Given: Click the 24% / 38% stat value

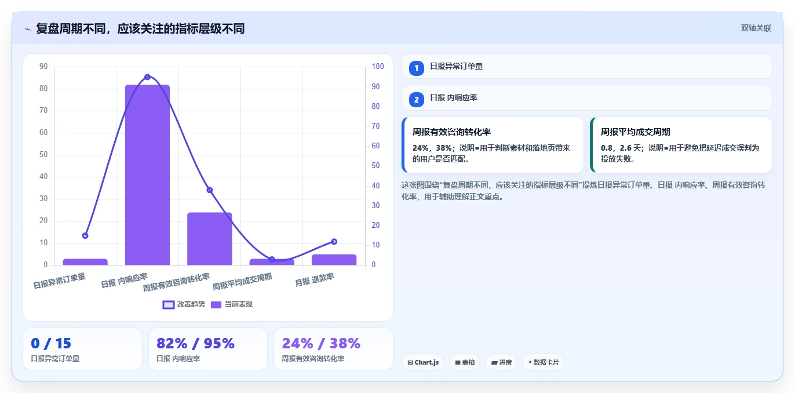Looking at the screenshot, I should pyautogui.click(x=321, y=343).
